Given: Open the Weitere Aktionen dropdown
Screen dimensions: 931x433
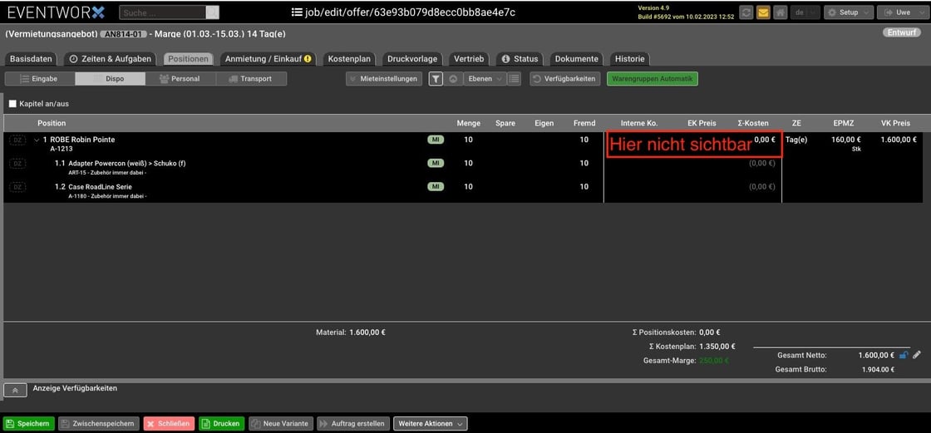Looking at the screenshot, I should pos(430,423).
